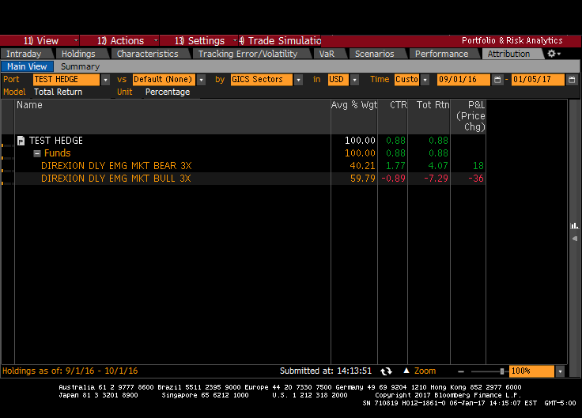The height and width of the screenshot is (418, 582).
Task: Click the Total Return model value
Action: pos(59,92)
